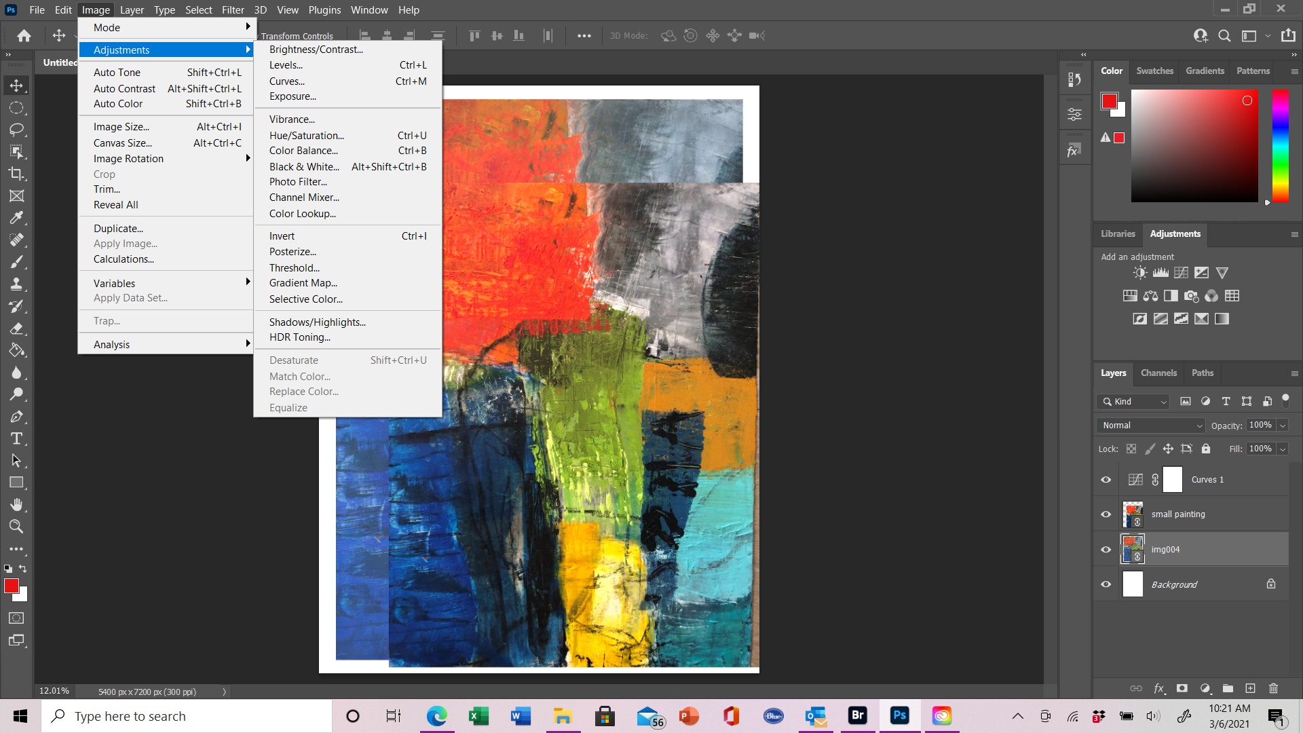Hide the Background layer
Viewport: 1303px width, 733px height.
[x=1106, y=584]
